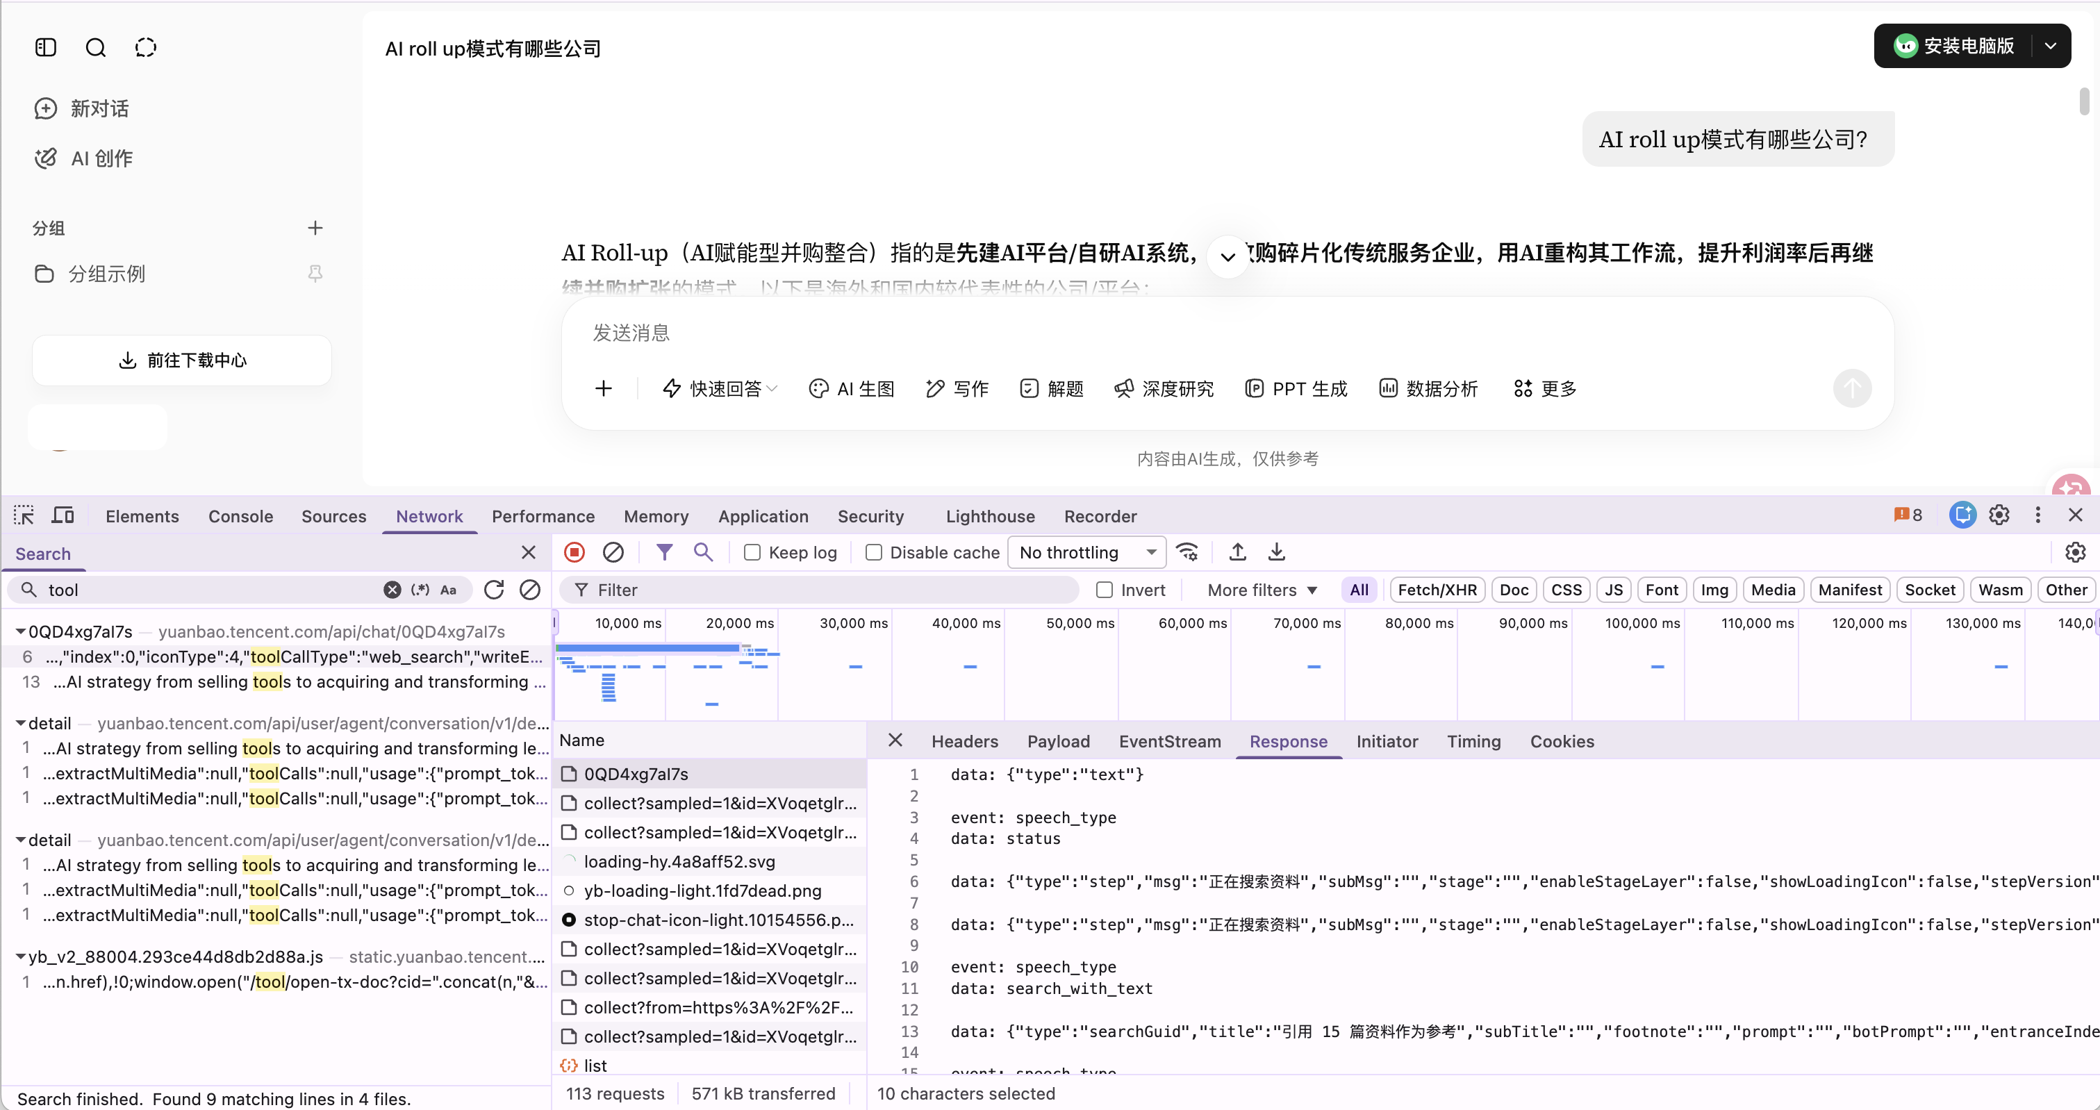The width and height of the screenshot is (2100, 1110).
Task: Click the 深度研究 option
Action: click(1164, 389)
